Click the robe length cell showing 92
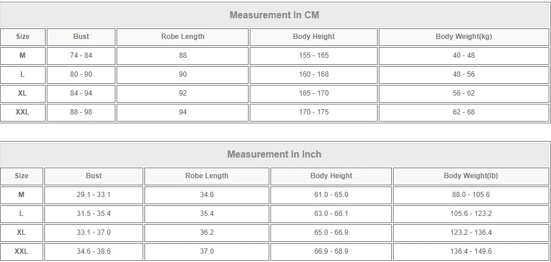This screenshot has height=262, width=551. pyautogui.click(x=182, y=93)
